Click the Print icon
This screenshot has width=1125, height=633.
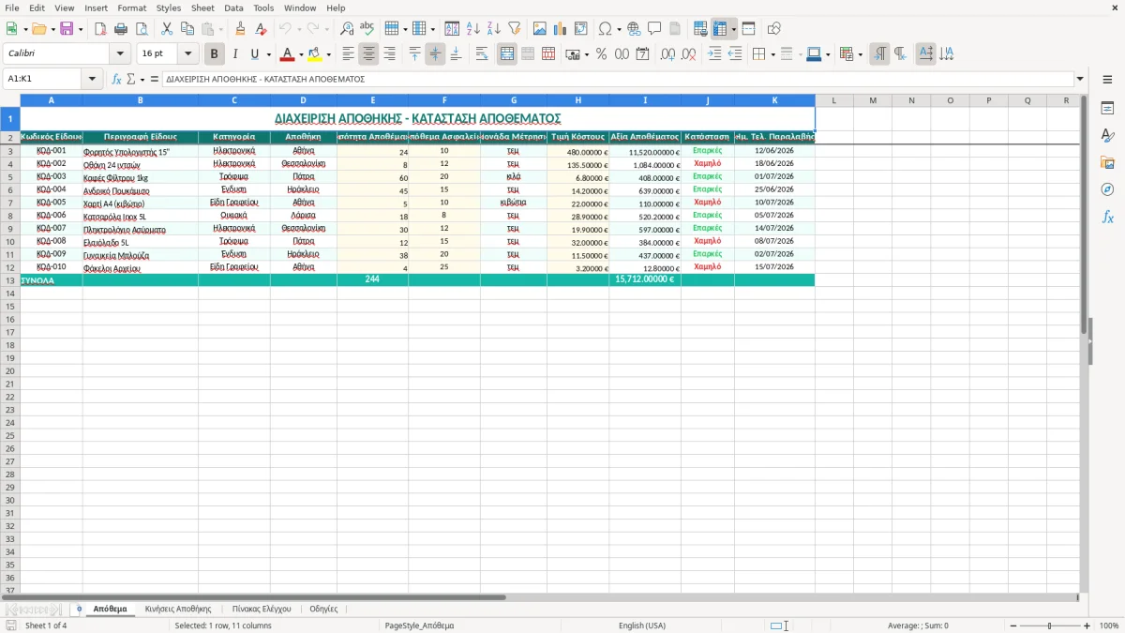119,29
